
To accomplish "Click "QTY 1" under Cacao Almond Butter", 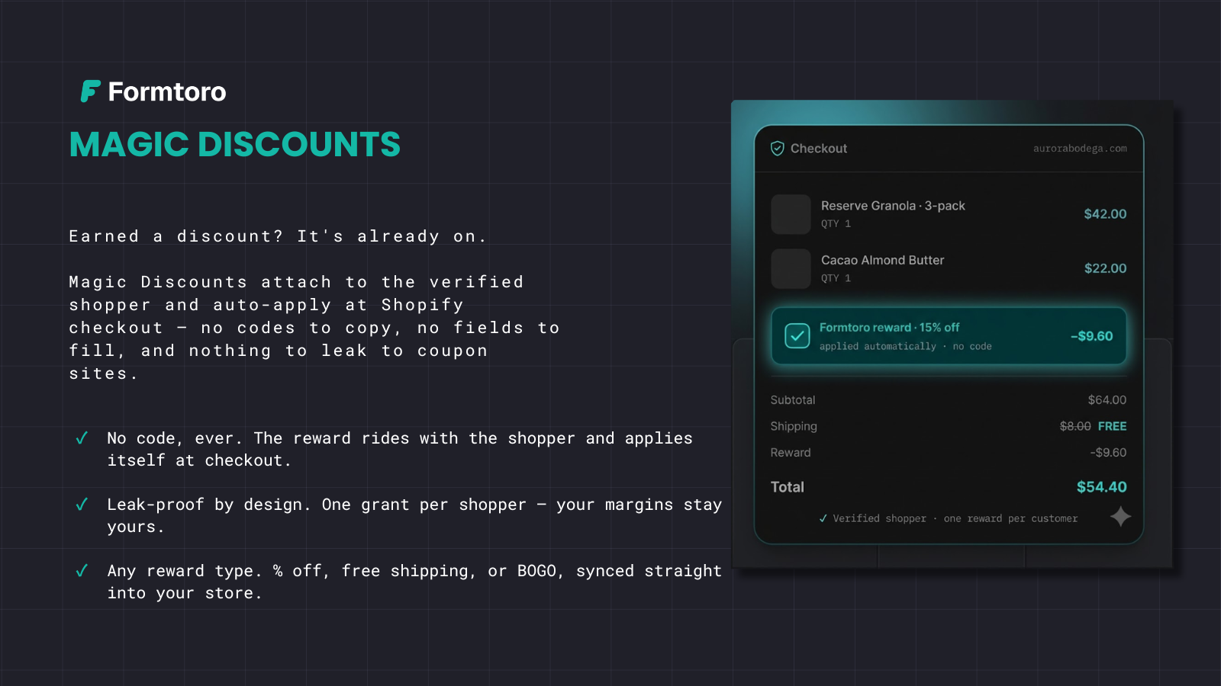I will [836, 278].
